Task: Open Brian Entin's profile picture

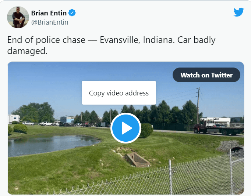Action: point(18,17)
